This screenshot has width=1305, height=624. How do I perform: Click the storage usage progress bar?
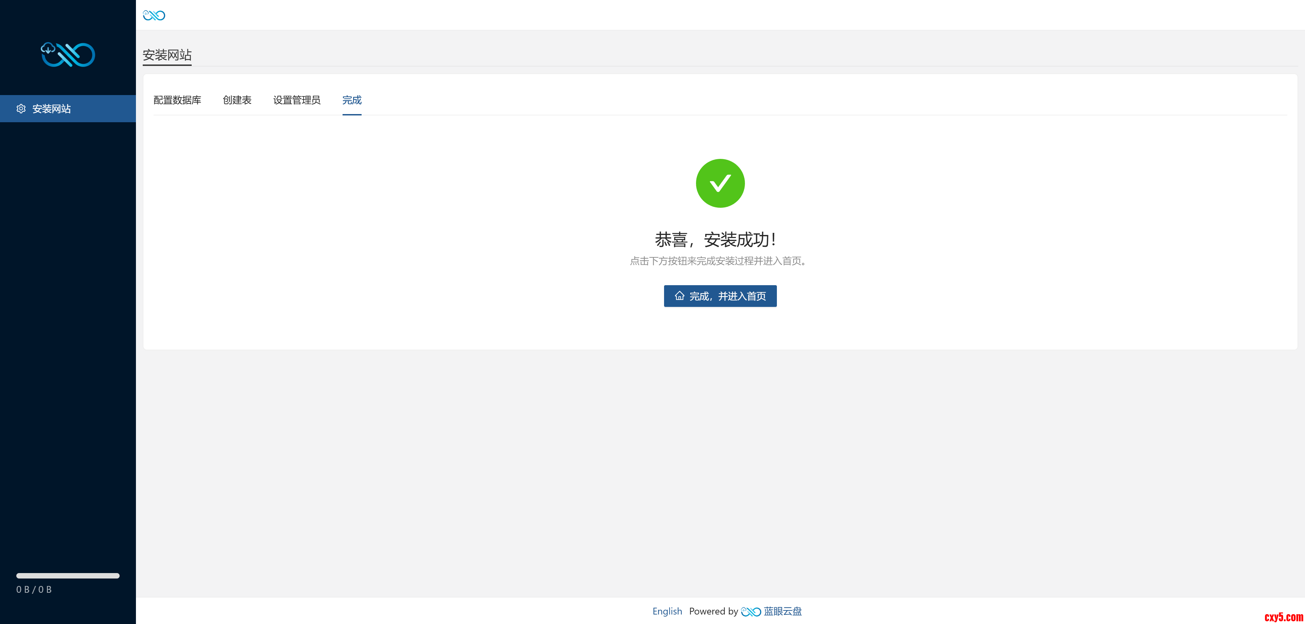(x=68, y=575)
